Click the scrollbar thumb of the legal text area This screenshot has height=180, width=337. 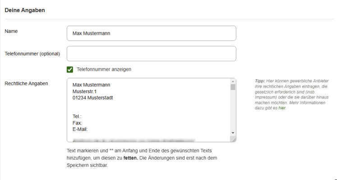click(x=233, y=87)
